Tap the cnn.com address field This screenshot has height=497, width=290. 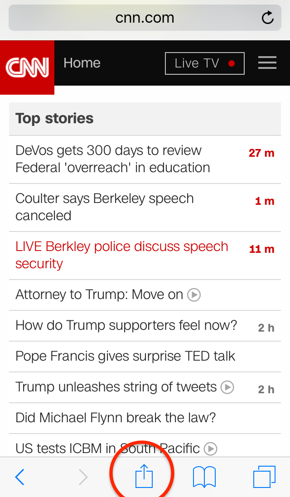coord(145,18)
